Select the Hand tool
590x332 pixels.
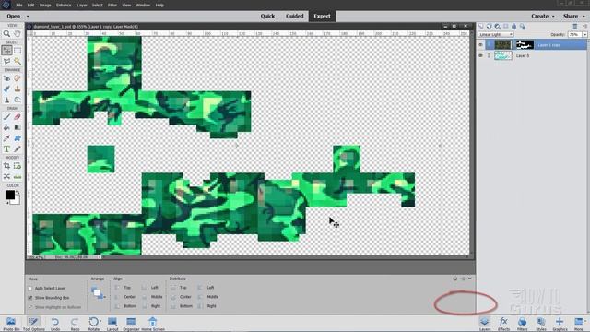click(18, 33)
